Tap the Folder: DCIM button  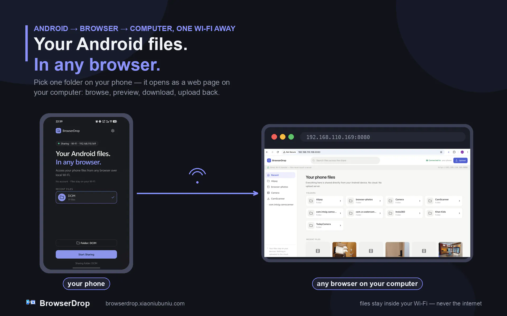tap(86, 243)
